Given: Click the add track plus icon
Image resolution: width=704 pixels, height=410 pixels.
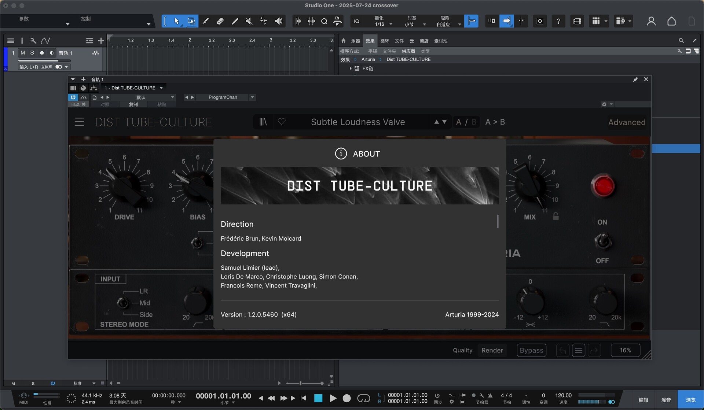Looking at the screenshot, I should click(101, 41).
